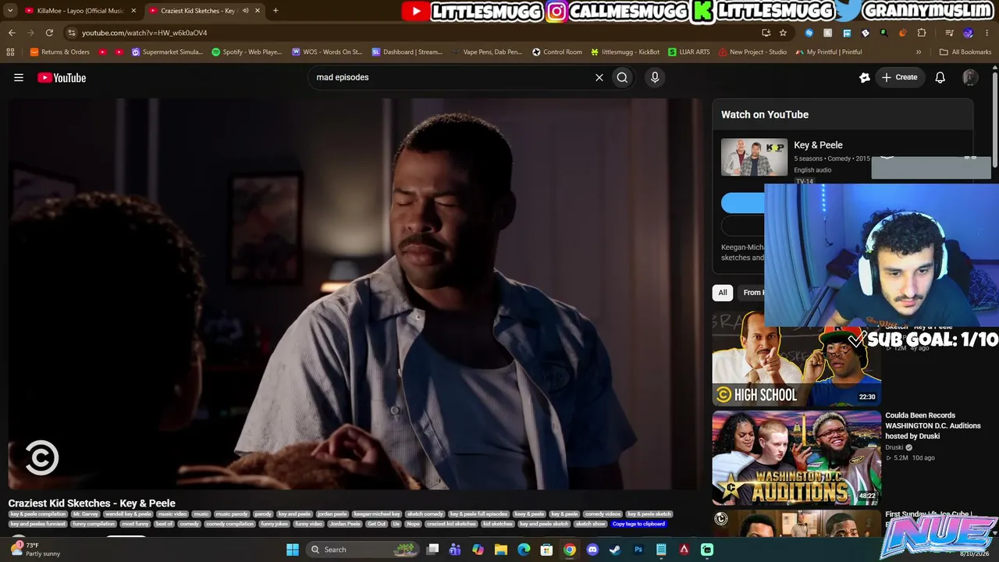999x562 pixels.
Task: Start voice search with the microphone icon
Action: pyautogui.click(x=655, y=77)
